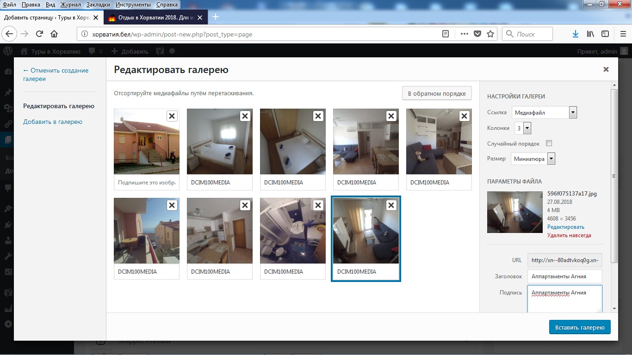This screenshot has height=355, width=632.
Task: Reverse order with В обратном порядке button
Action: tap(436, 93)
